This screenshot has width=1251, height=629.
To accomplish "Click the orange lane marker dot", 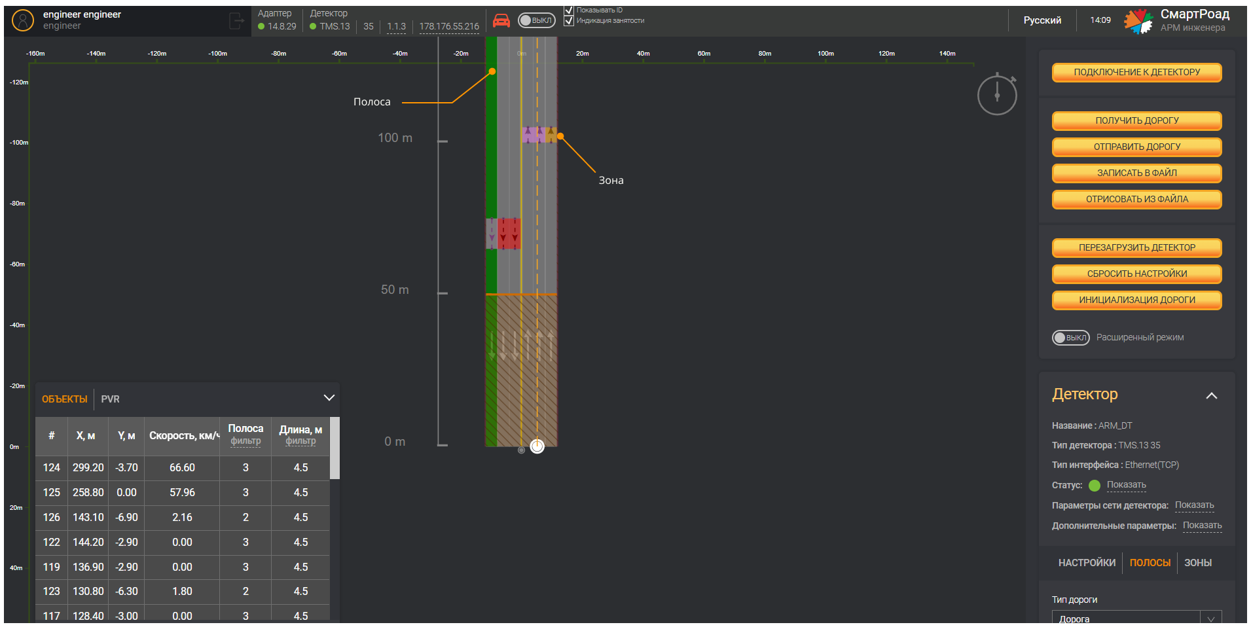I will [x=492, y=71].
